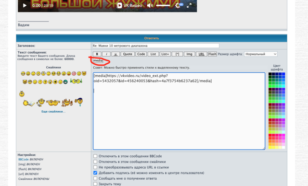Insert the first big-grin smiley

pyautogui.click(x=23, y=73)
